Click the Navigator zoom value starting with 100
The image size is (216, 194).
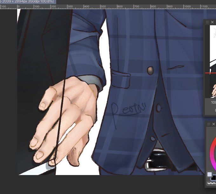click(213, 102)
